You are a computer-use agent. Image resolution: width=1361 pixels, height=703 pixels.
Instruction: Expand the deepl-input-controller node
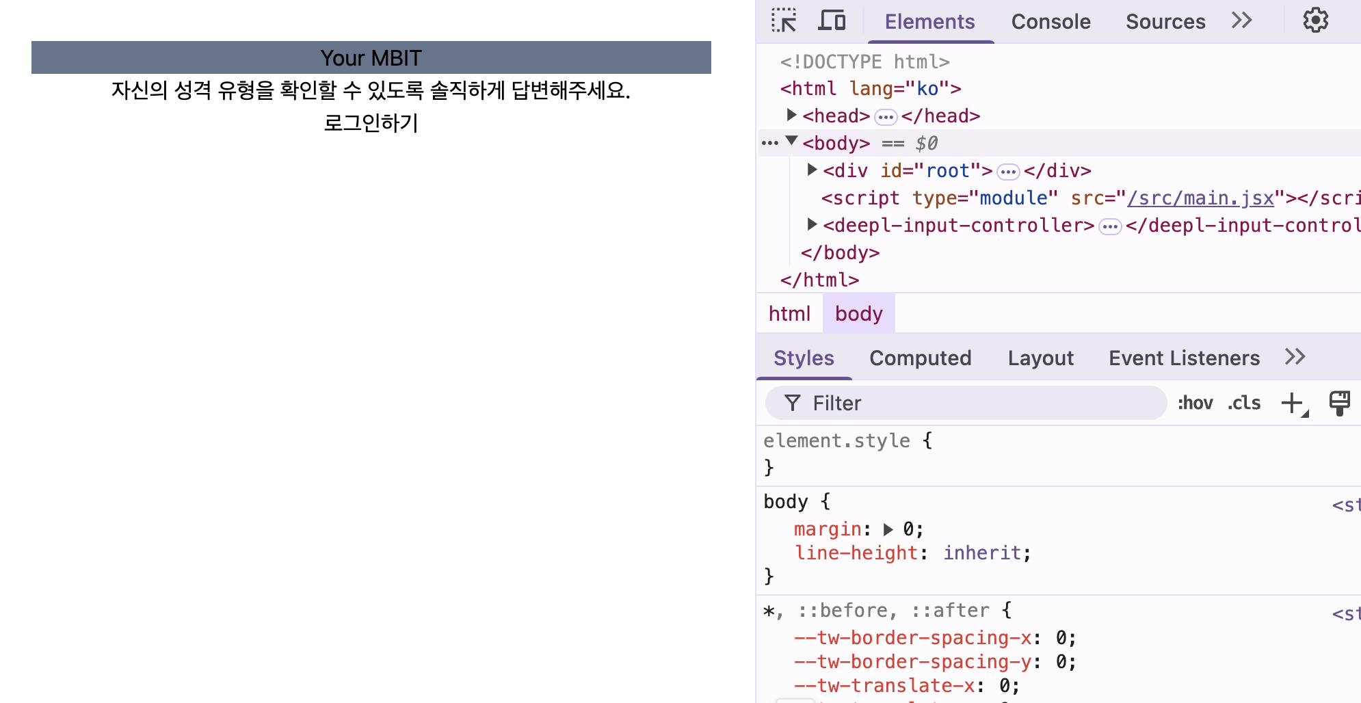click(812, 224)
